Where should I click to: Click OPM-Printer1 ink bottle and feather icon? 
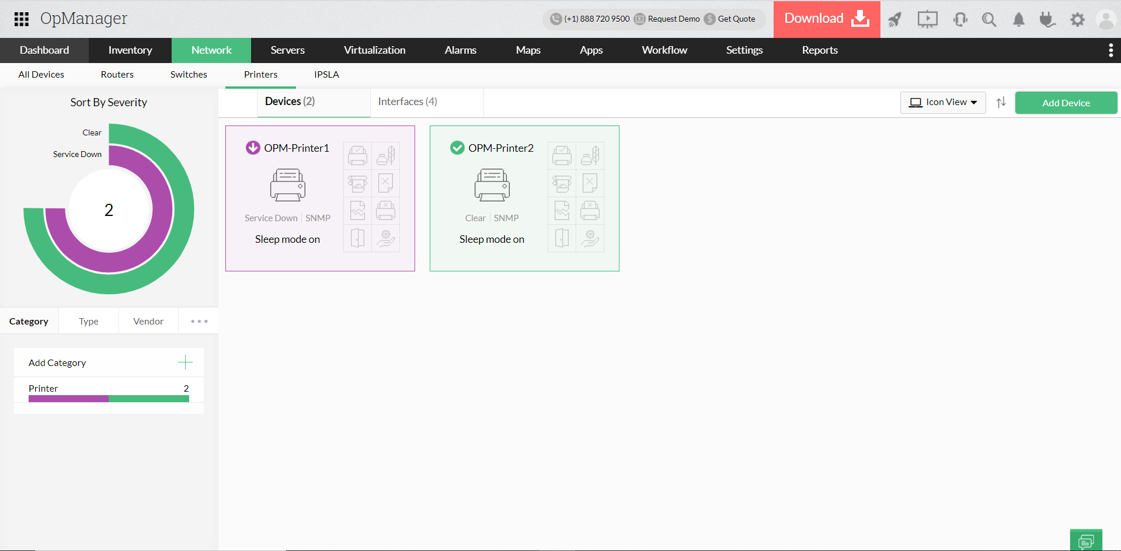pos(385,156)
